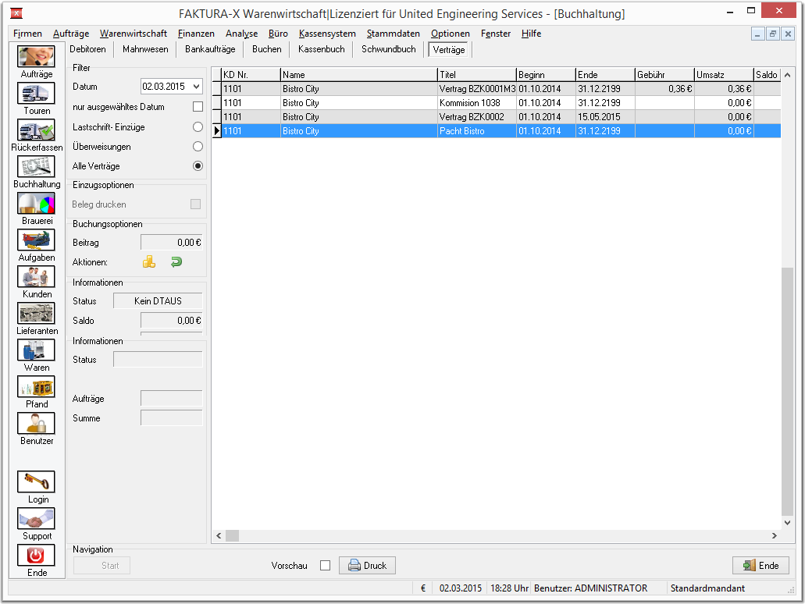The width and height of the screenshot is (805, 604).
Task: Open the Benutzer sidebar icon
Action: (36, 424)
